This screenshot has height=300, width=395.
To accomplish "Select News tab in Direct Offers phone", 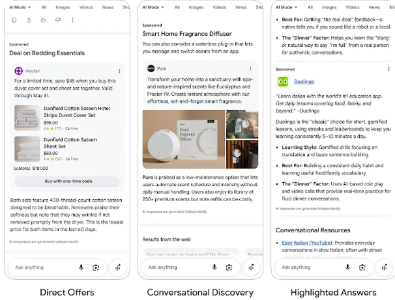I will coord(108,7).
